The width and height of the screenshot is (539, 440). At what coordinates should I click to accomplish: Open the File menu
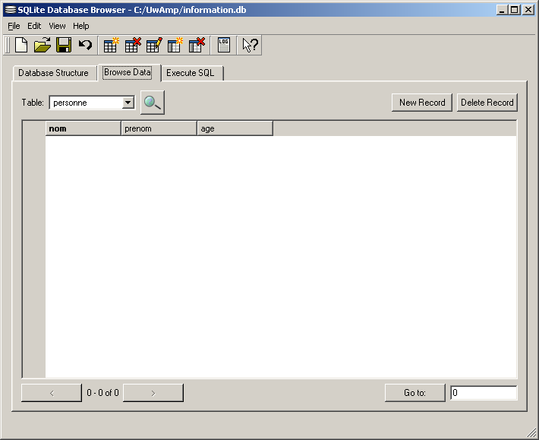tap(14, 26)
